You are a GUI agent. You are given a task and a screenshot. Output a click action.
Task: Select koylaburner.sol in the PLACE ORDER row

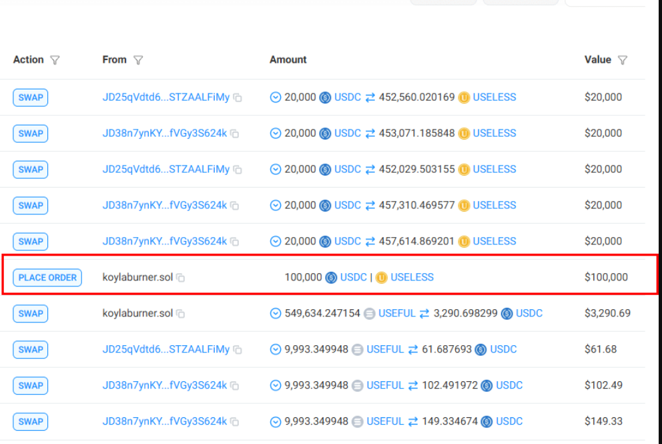click(137, 277)
